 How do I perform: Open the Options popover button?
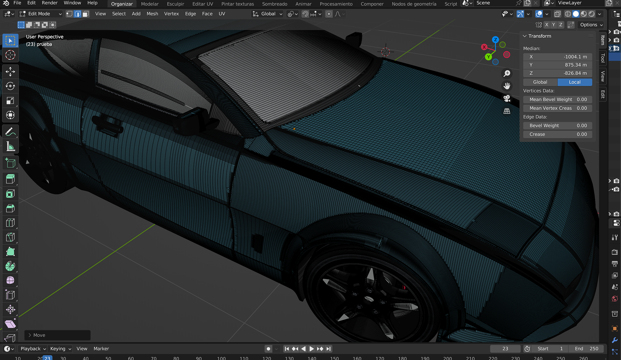tap(591, 25)
